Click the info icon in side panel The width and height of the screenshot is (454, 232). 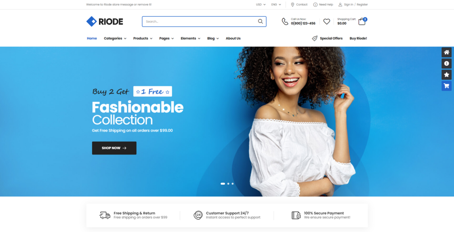(446, 64)
